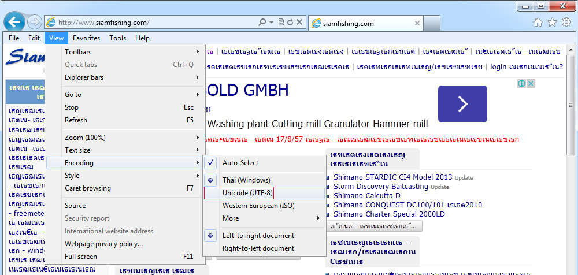
Task: Choose Refresh in the View menu
Action: (x=125, y=120)
